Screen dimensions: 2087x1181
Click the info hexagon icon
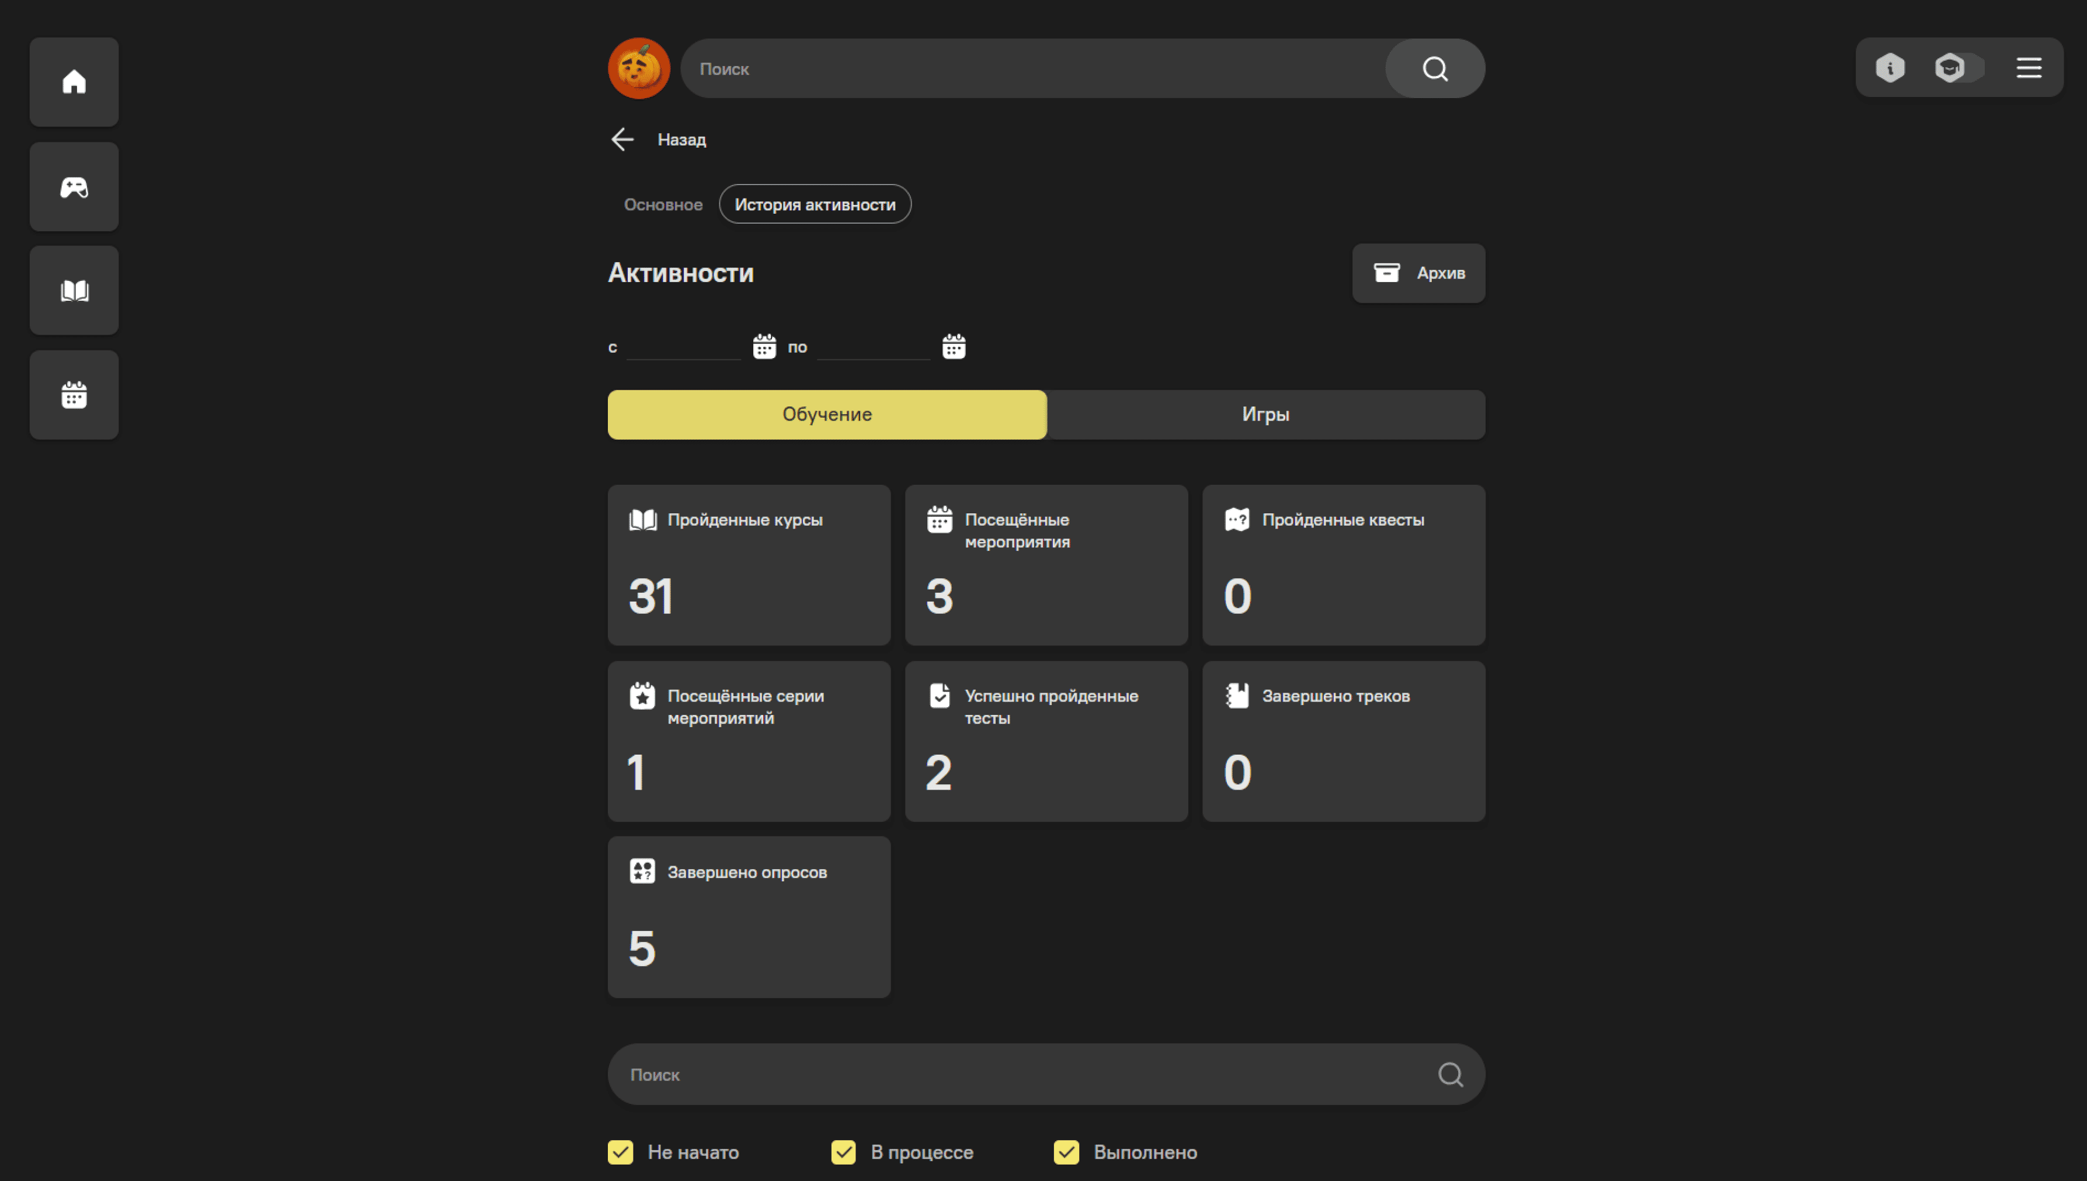coord(1890,68)
